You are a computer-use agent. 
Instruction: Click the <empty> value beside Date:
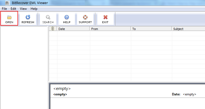click(x=190, y=94)
